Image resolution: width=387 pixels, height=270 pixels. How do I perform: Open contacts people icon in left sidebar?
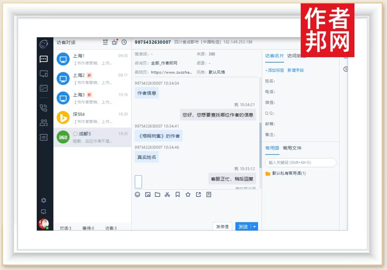tap(44, 123)
